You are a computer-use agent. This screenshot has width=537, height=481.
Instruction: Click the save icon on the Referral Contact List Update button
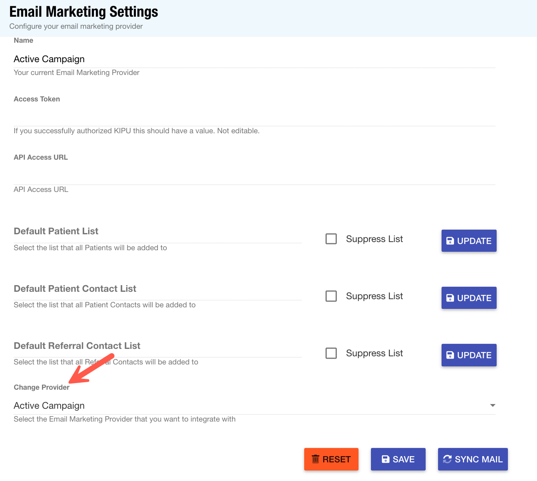coord(450,355)
